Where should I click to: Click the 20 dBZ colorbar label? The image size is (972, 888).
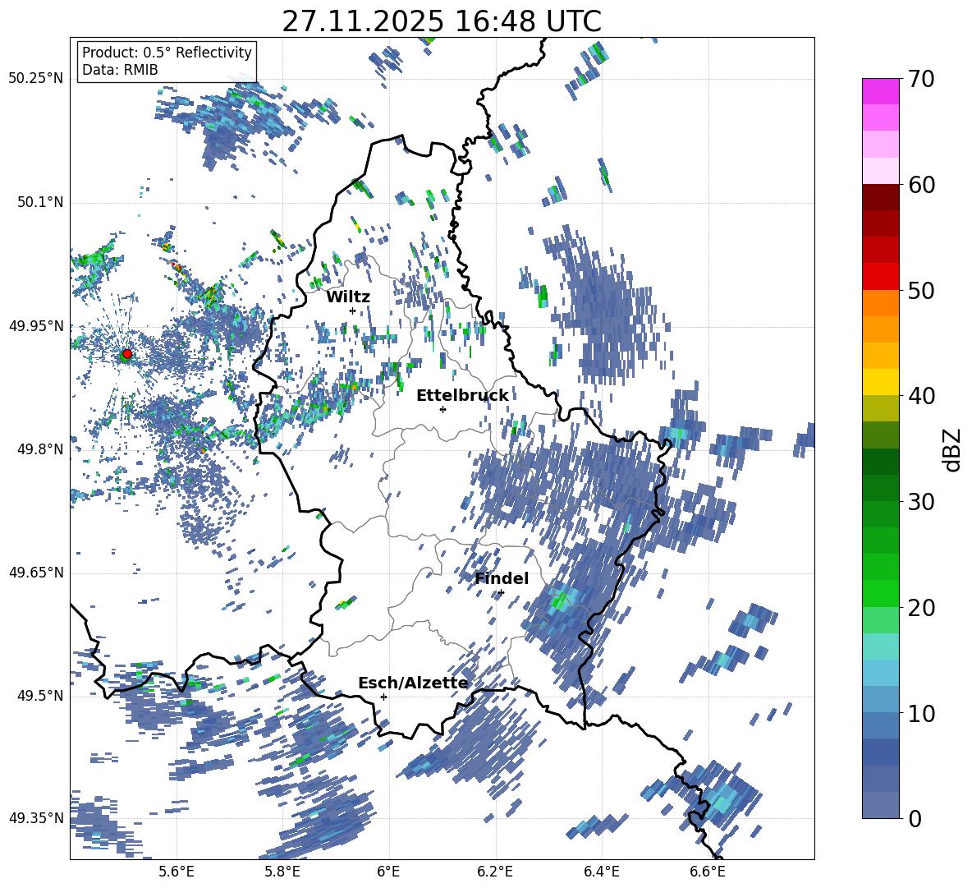point(921,608)
